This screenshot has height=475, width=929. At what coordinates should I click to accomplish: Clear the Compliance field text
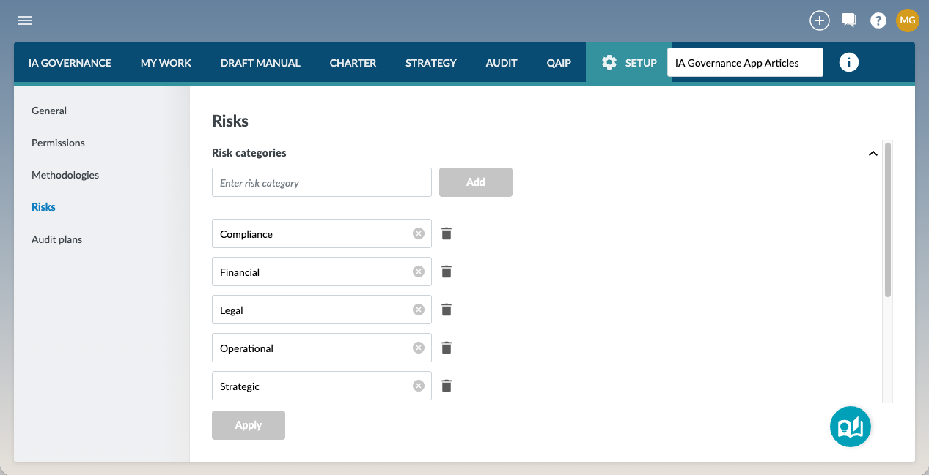pyautogui.click(x=419, y=233)
